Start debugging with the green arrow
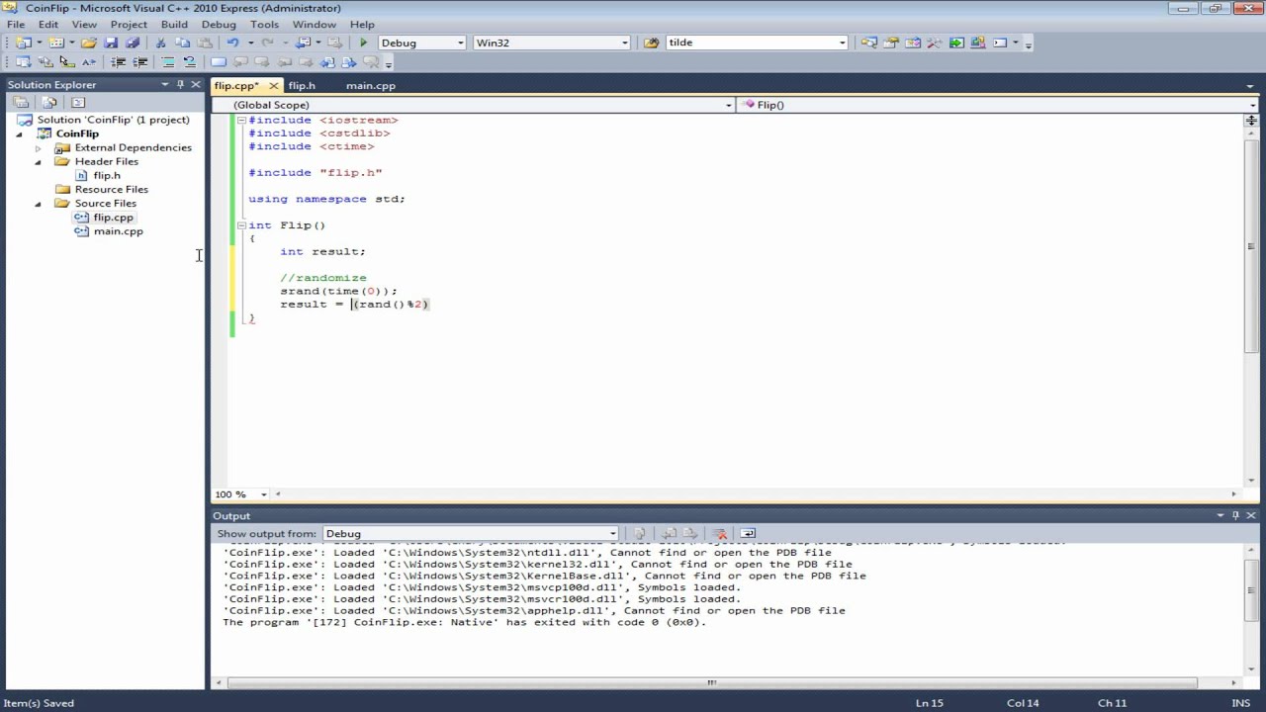This screenshot has width=1266, height=712. click(363, 43)
